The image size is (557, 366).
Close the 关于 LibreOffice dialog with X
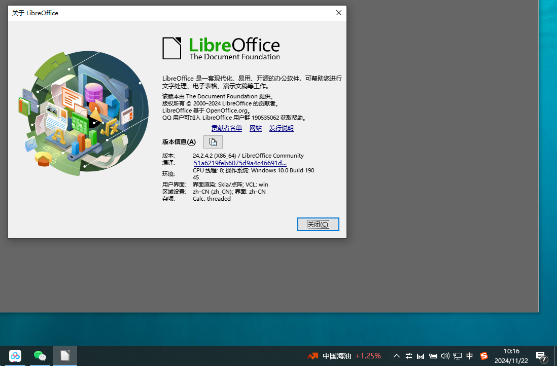tap(338, 13)
